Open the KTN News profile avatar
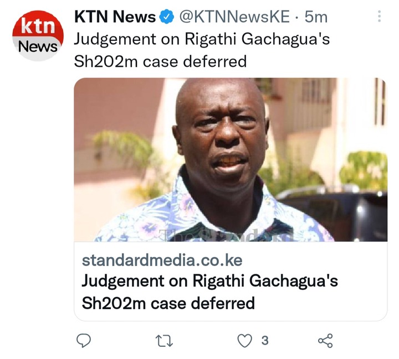This screenshot has height=359, width=399. click(x=38, y=35)
